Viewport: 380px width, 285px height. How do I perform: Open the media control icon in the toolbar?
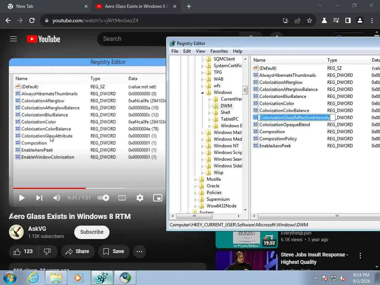coord(336,21)
